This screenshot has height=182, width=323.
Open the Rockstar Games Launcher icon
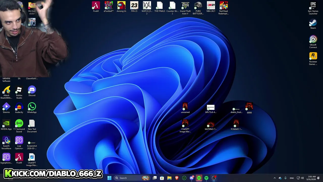[313, 59]
